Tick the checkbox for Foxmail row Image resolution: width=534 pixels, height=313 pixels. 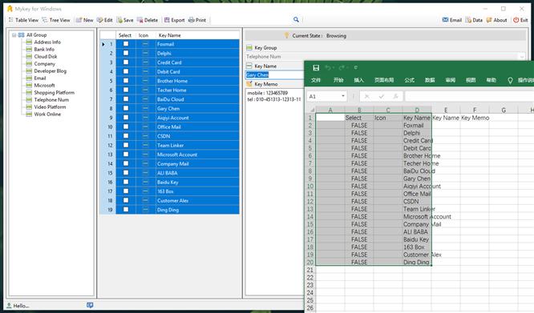click(x=126, y=44)
